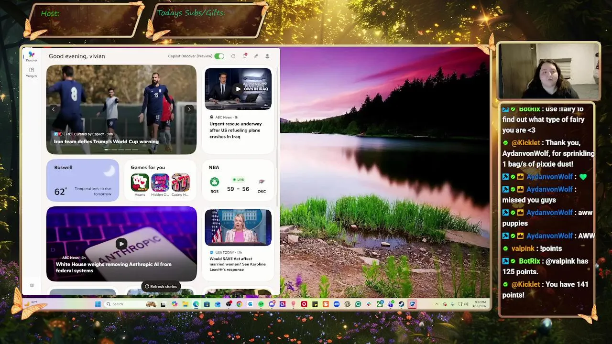Open the Roswell weather card

coord(83,180)
